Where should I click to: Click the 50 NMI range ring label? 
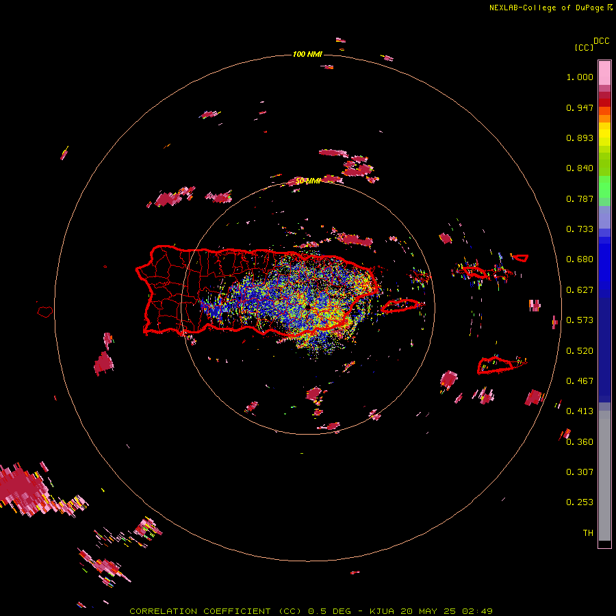[x=308, y=181]
